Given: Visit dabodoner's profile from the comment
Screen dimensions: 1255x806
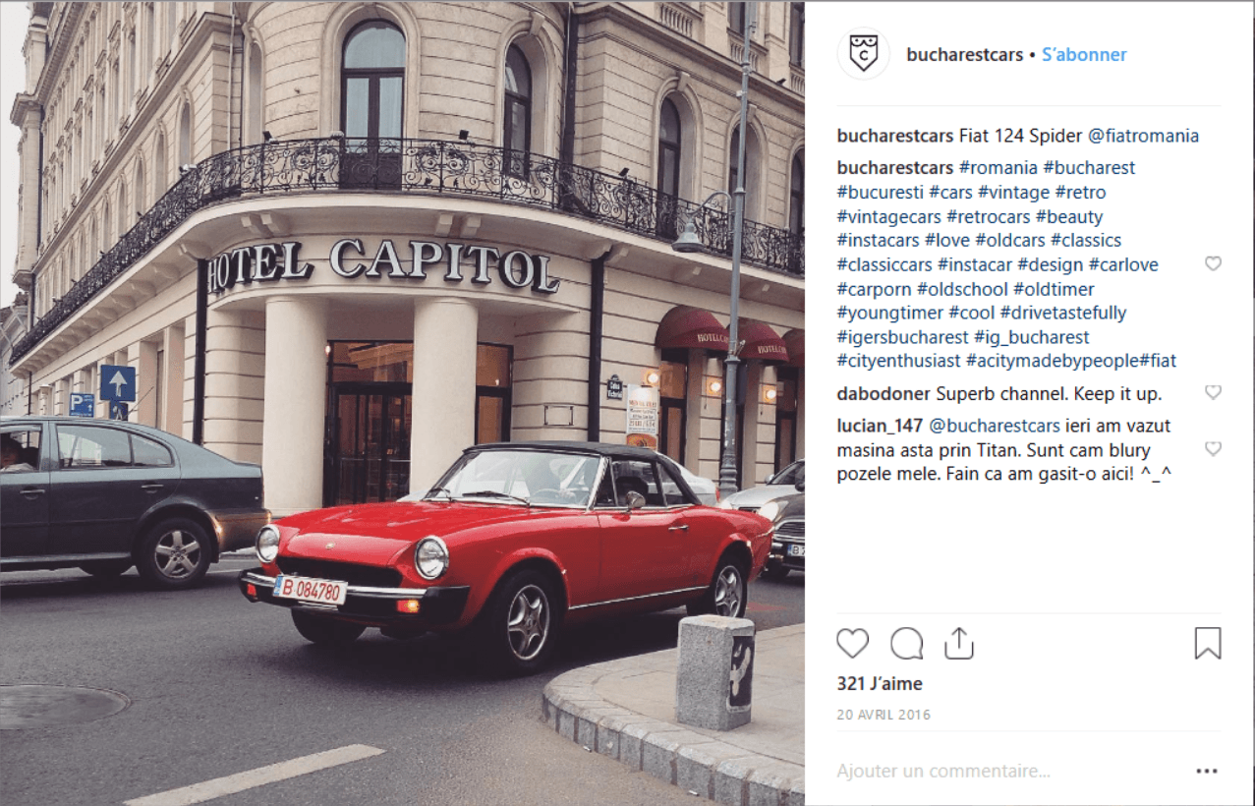Looking at the screenshot, I should 884,394.
